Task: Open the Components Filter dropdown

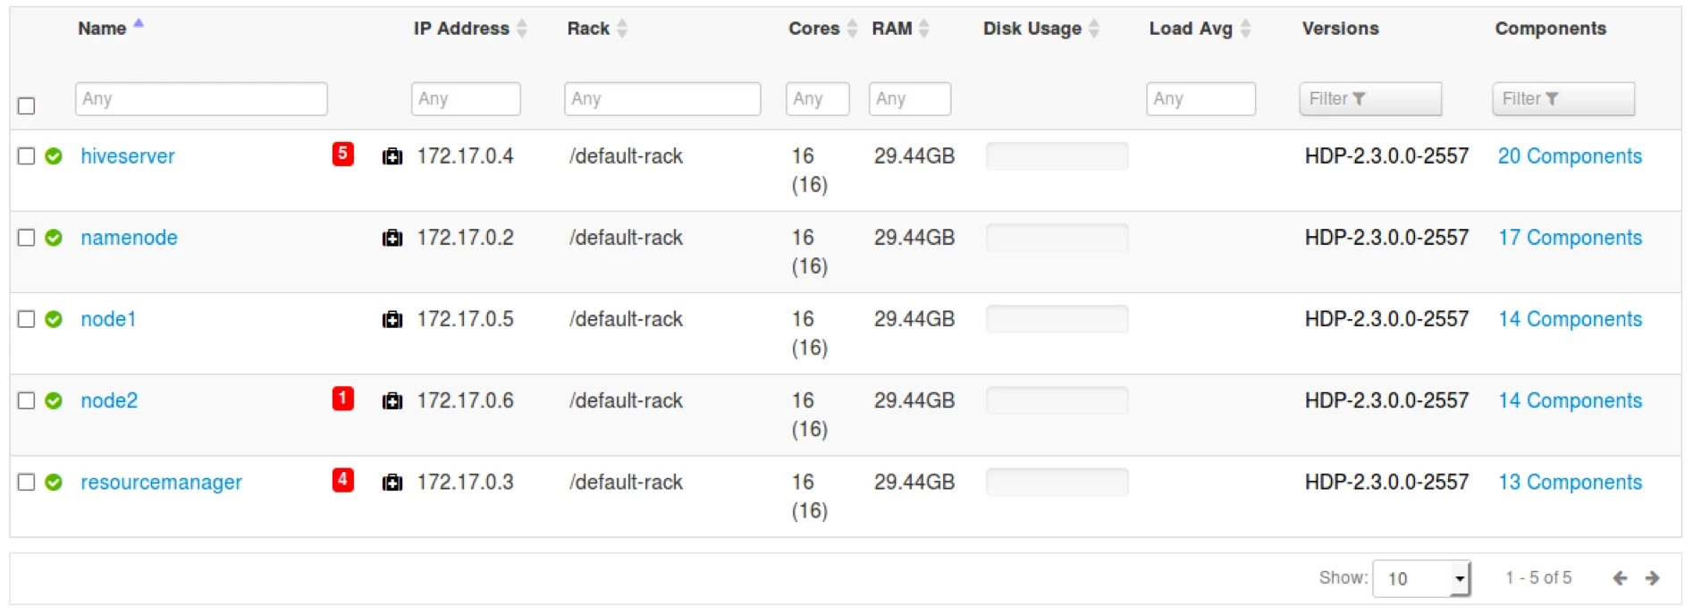Action: pyautogui.click(x=1563, y=99)
